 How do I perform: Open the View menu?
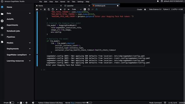51,2
